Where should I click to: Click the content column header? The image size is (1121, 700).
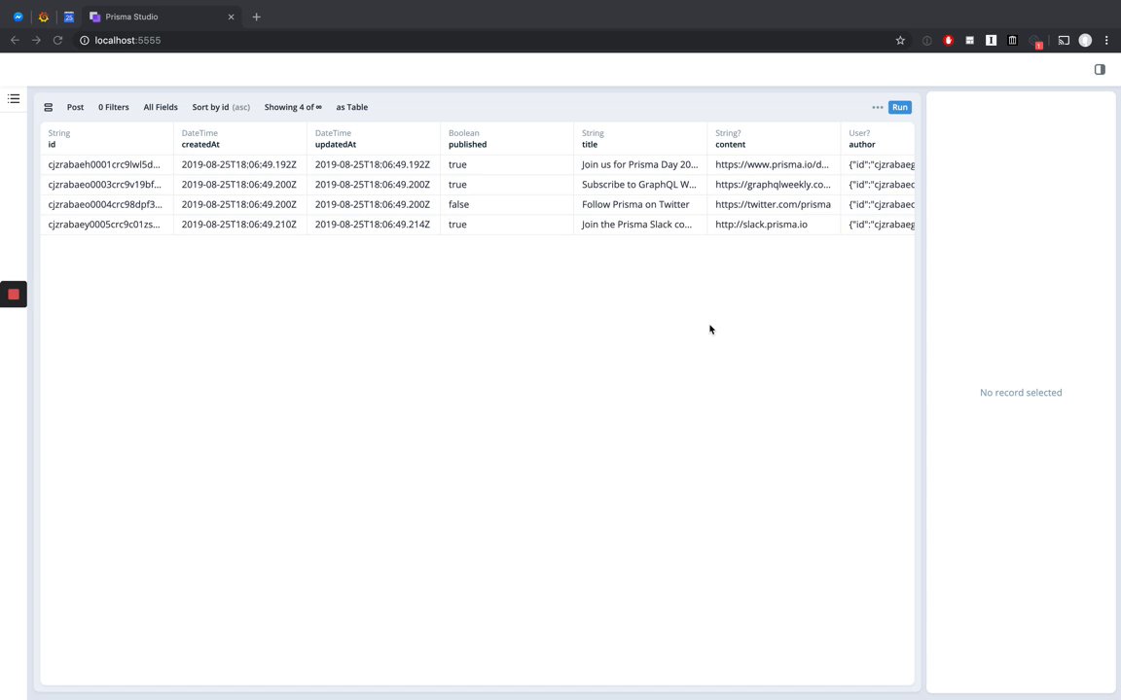[775, 139]
